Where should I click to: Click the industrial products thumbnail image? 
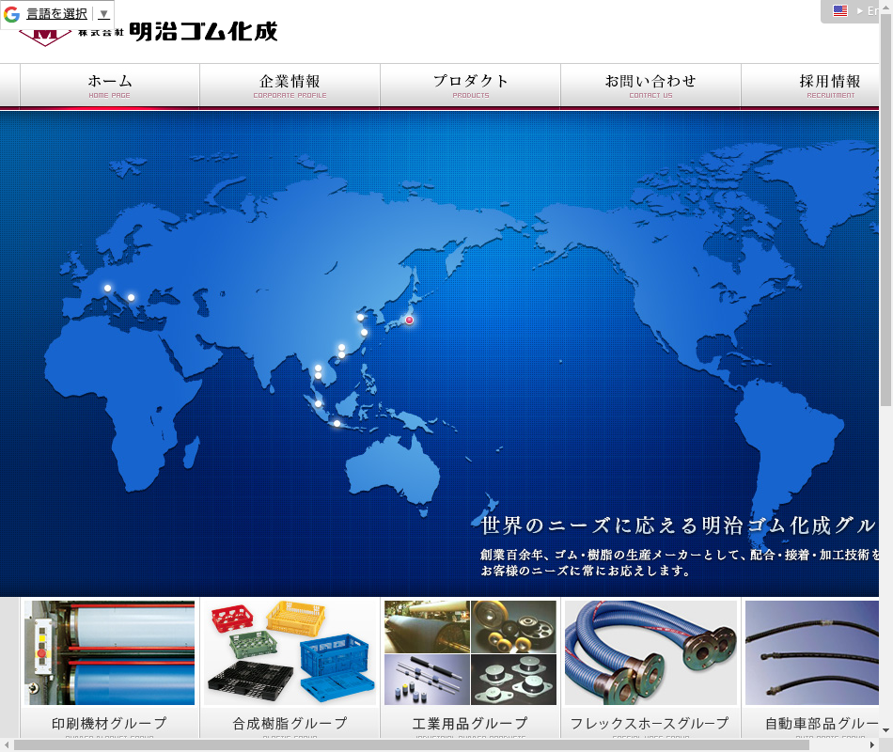(x=470, y=653)
